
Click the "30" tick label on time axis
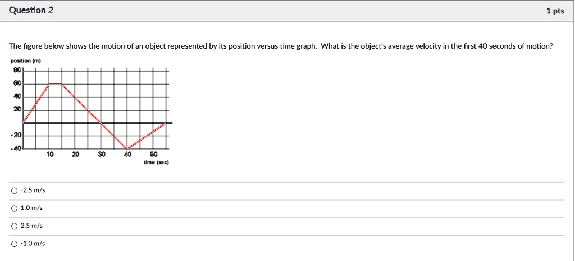[x=102, y=155]
